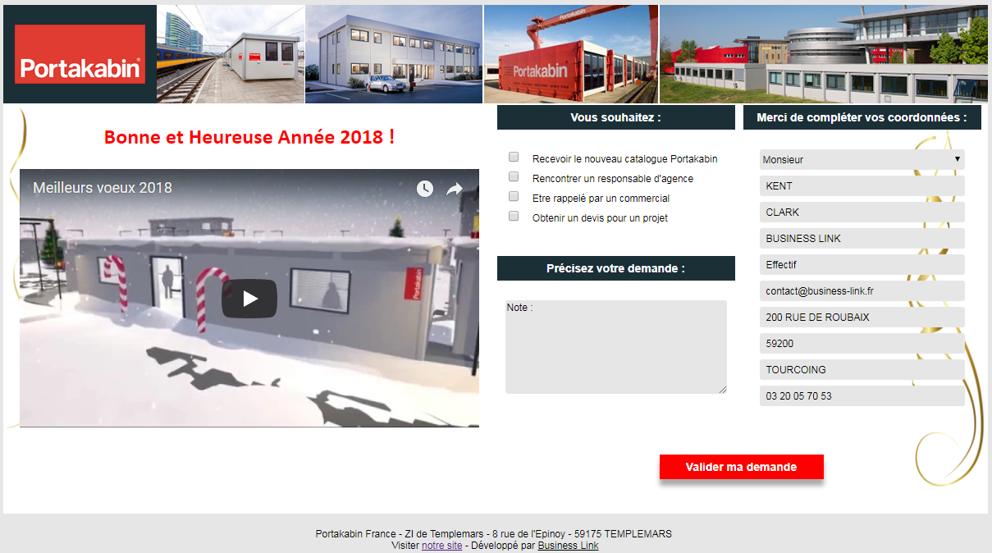Click 'Merci de compléter vos coordonnées :' header

click(x=862, y=117)
